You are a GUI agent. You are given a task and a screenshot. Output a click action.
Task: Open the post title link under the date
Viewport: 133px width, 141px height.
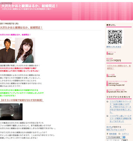21,27
